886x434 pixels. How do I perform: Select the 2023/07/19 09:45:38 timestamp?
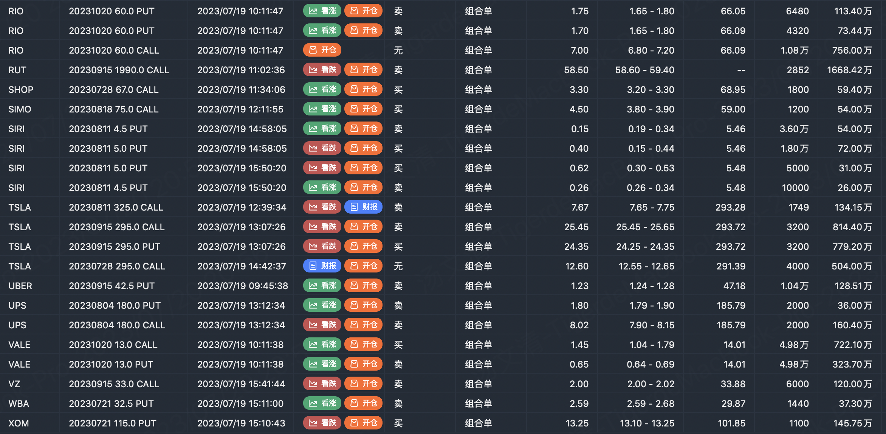(x=242, y=286)
